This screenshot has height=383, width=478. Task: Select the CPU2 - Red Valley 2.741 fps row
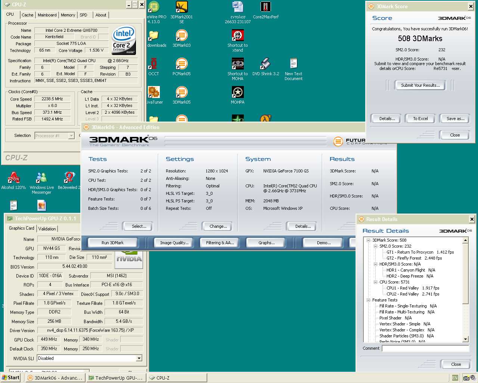(x=413, y=294)
